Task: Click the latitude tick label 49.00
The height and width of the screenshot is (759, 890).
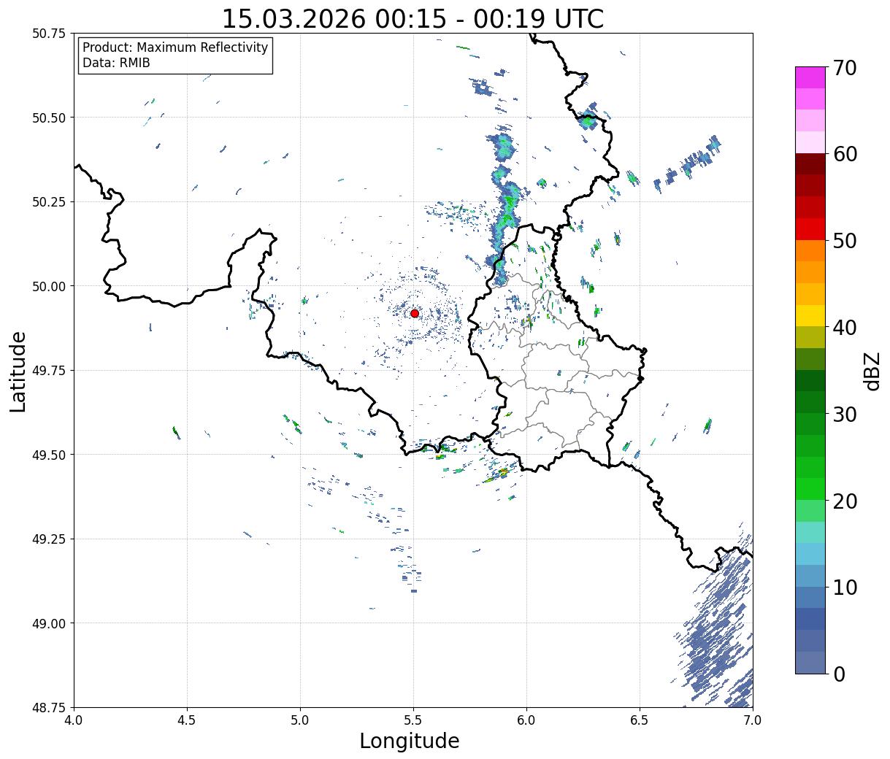Action: (49, 623)
